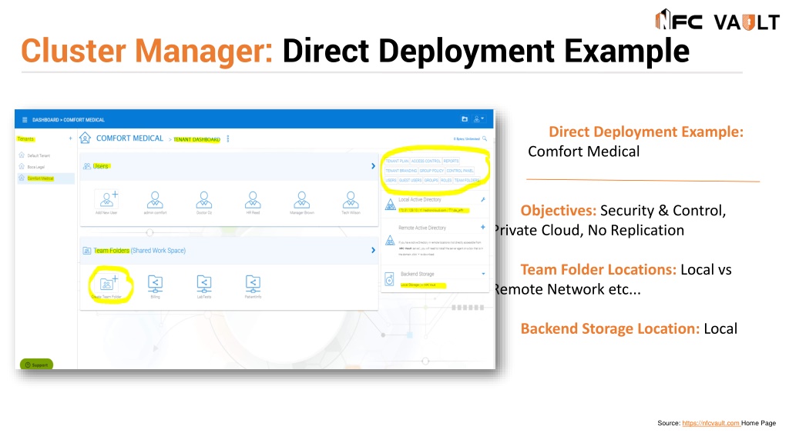Viewport: 789px width, 443px height.
Task: Click the ROLES button
Action: tap(446, 180)
